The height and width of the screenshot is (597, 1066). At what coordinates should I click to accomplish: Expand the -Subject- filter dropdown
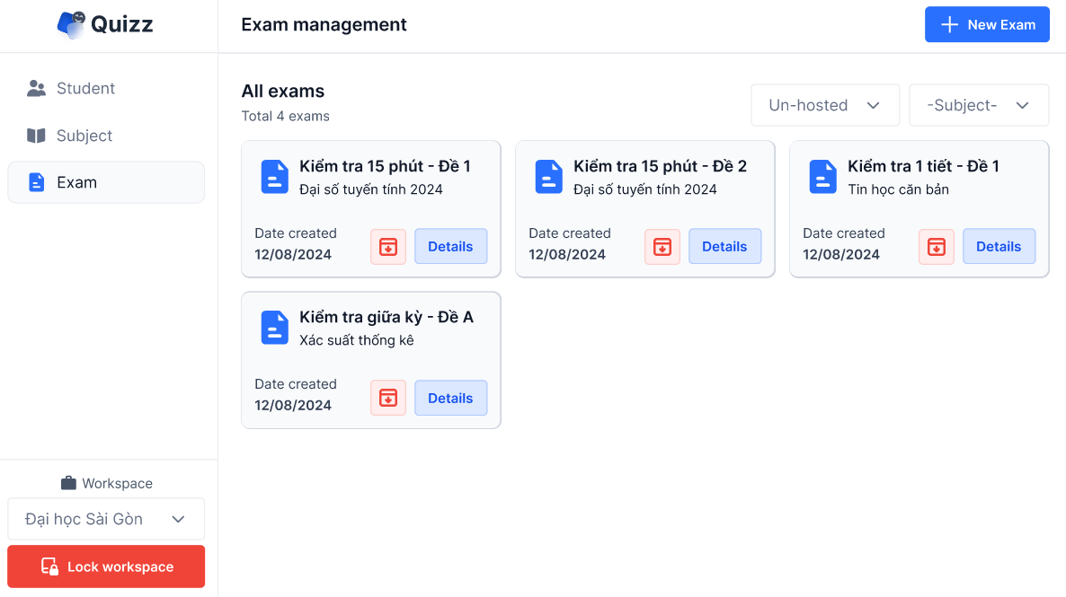point(978,105)
